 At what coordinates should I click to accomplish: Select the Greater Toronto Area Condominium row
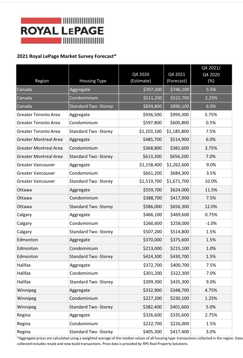124,123
